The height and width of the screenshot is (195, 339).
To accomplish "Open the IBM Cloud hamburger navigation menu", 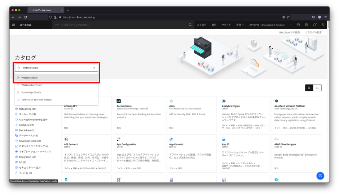I will [13, 25].
